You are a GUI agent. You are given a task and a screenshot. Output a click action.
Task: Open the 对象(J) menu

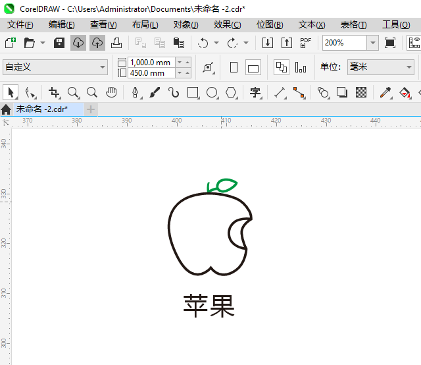tap(186, 25)
